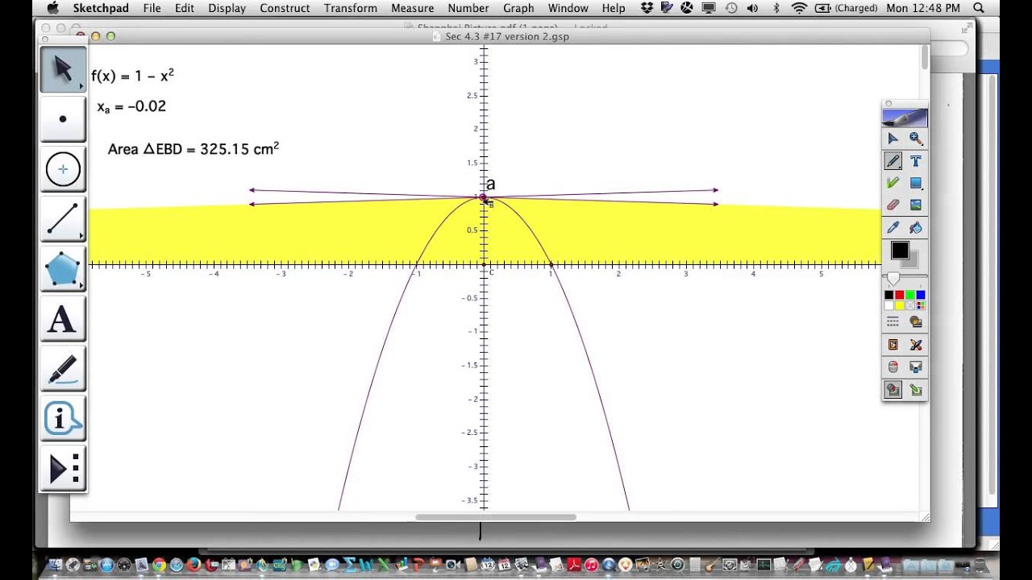This screenshot has width=1032, height=580.
Task: Open the line style options in palette
Action: [893, 321]
